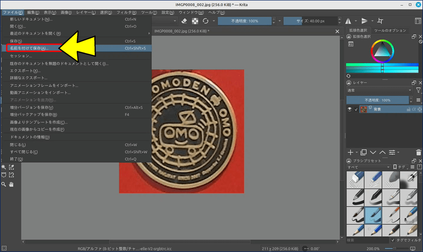Open the 通常 blending mode dropdown
This screenshot has width=423, height=252.
point(379,90)
